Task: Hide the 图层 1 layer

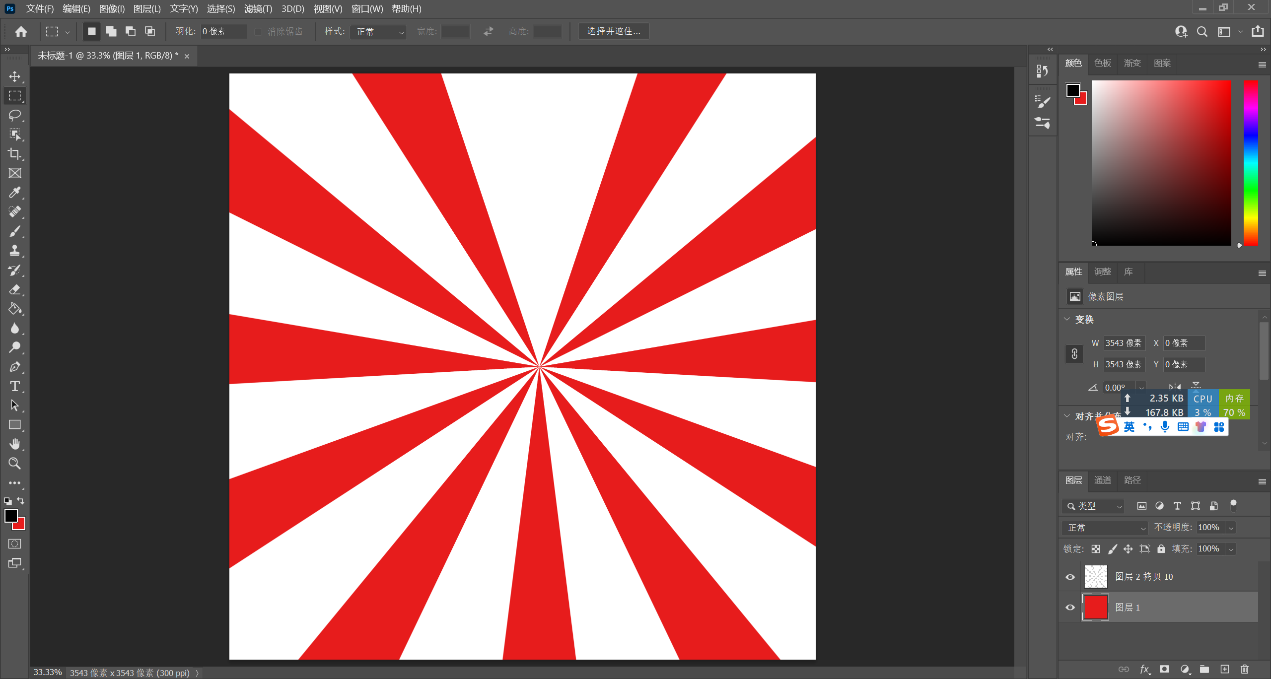Action: click(1070, 607)
